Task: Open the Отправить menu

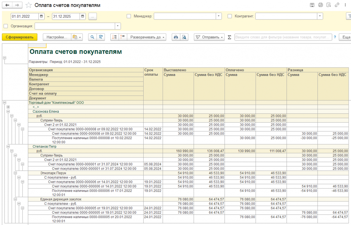Action: (209, 37)
